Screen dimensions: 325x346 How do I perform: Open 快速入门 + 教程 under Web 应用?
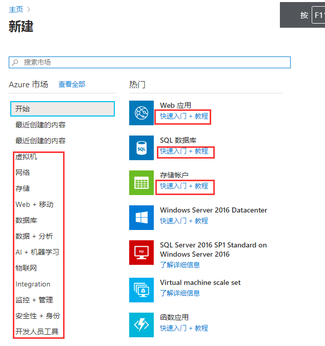[184, 116]
